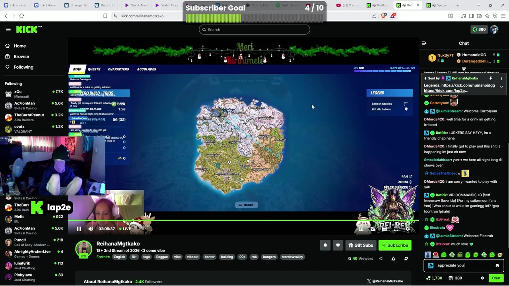
Task: Toggle mini player mode
Action: [x=361, y=229]
